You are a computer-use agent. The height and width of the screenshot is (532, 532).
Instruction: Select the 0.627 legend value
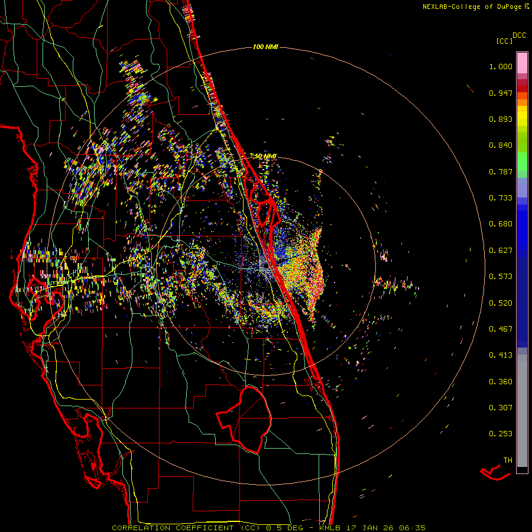501,251
